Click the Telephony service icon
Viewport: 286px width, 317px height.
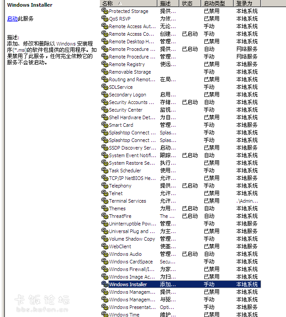click(x=104, y=186)
